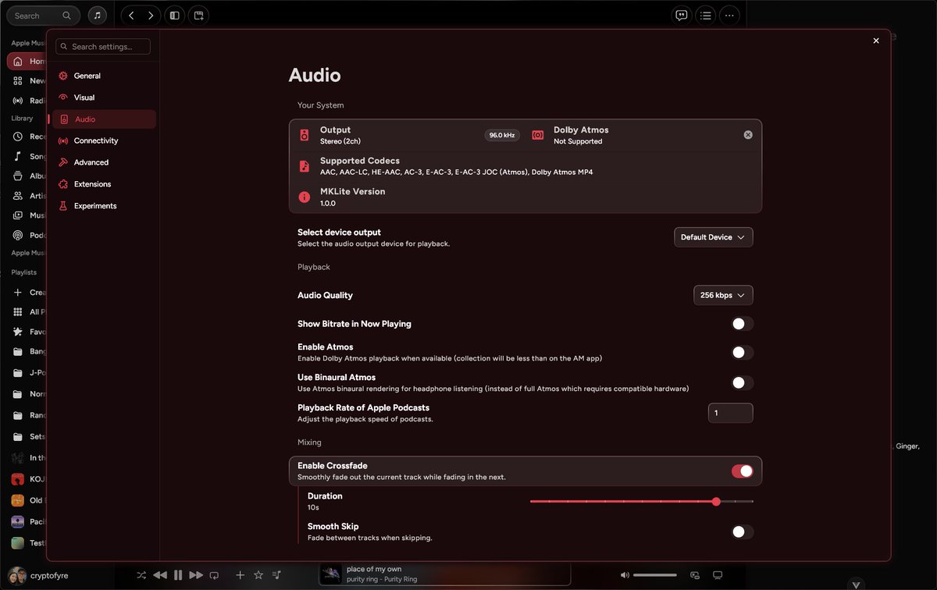Click the music note button beside search
Image resolution: width=937 pixels, height=590 pixels.
tap(97, 15)
